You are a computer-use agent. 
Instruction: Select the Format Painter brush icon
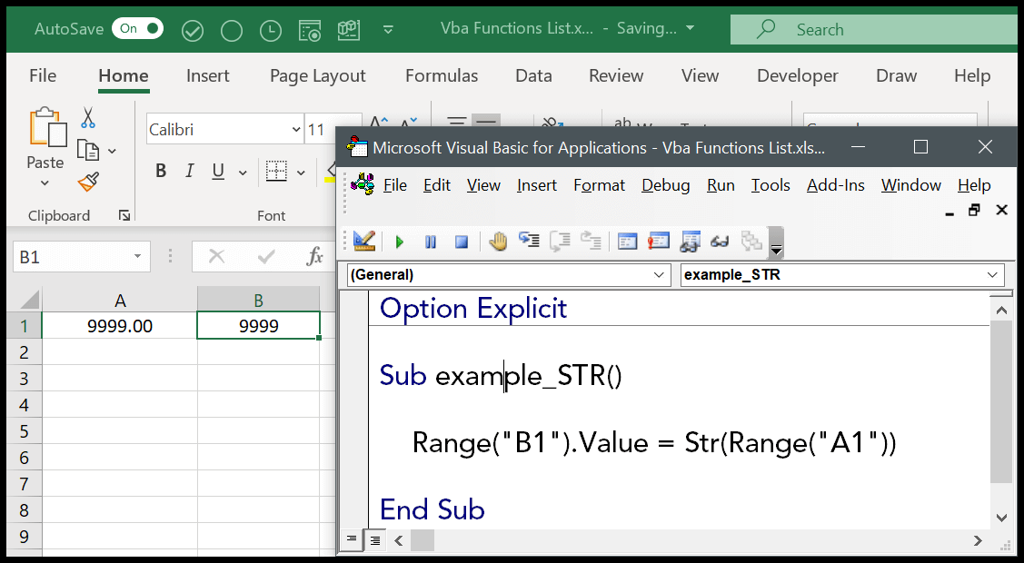click(x=88, y=183)
